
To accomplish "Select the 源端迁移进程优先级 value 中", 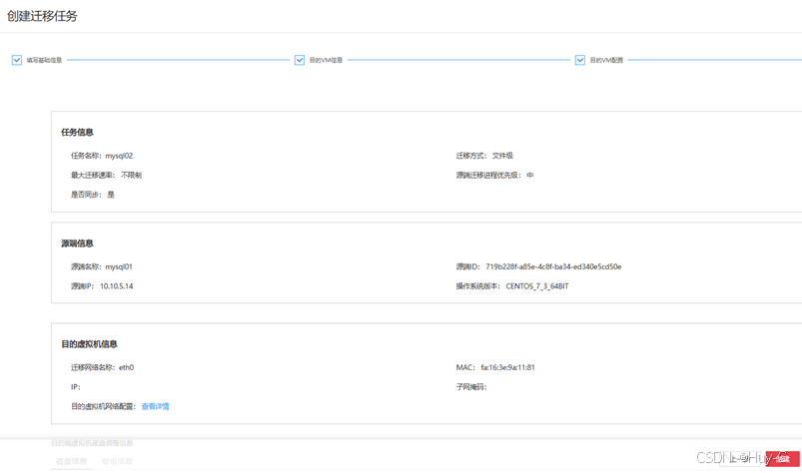I will (x=530, y=176).
